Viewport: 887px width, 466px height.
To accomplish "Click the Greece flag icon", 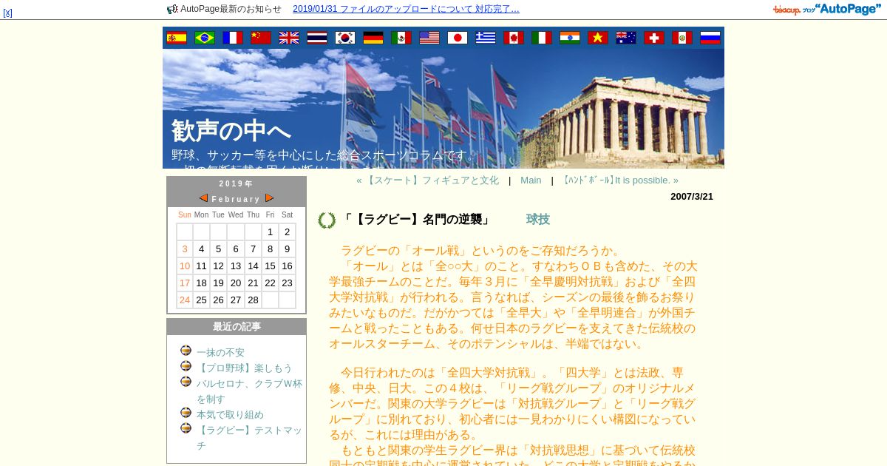I will click(486, 38).
